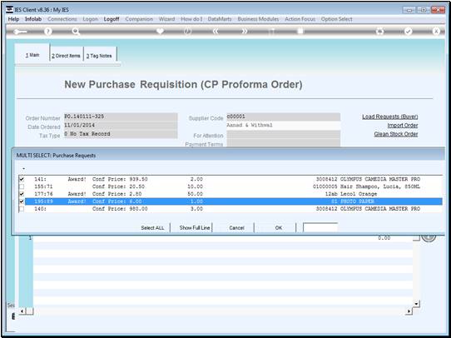451x338 pixels.
Task: Uncheck request 141 Olympus Camedia checkbox
Action: coord(22,179)
